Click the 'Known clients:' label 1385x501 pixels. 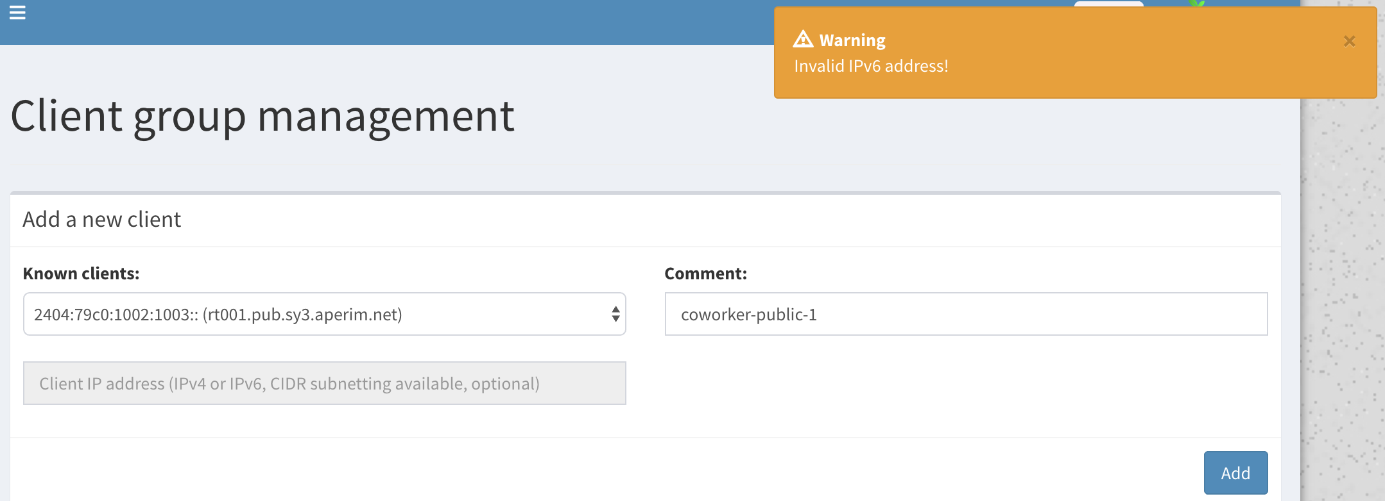[82, 274]
